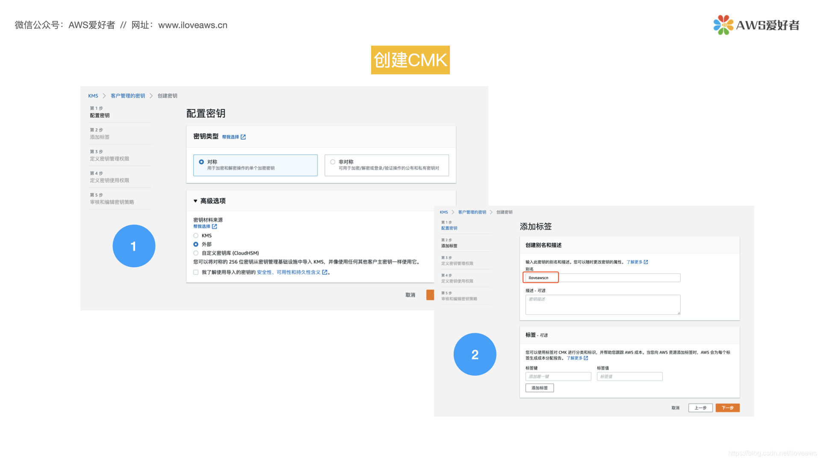Image resolution: width=821 pixels, height=461 pixels.
Task: Click the 添加标签 button
Action: click(539, 388)
